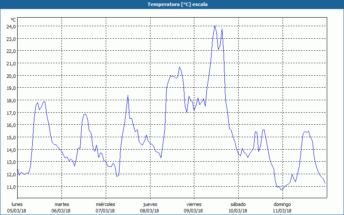
Task: Select the 14,0 temperature axis label
Action: click(x=10, y=150)
